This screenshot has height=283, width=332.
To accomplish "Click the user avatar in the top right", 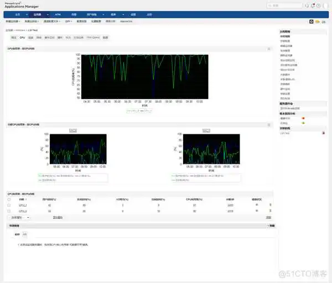I will pyautogui.click(x=325, y=6).
